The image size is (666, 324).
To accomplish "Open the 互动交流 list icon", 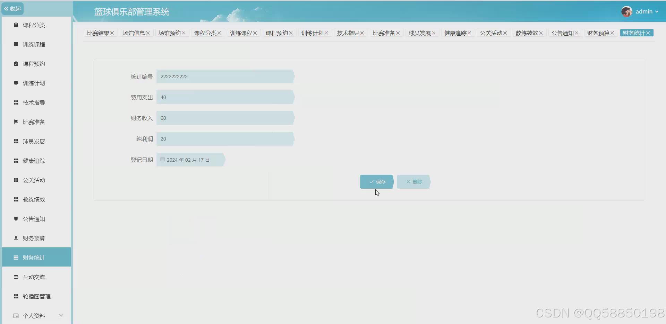I will (16, 277).
